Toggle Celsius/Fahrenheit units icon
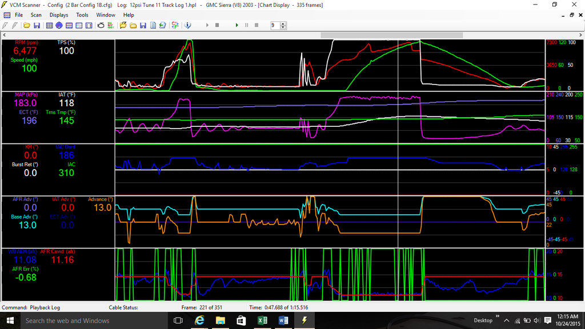The width and height of the screenshot is (585, 329). 175,25
